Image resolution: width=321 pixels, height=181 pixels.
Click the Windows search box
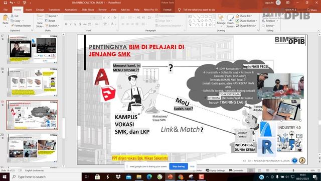46,176
